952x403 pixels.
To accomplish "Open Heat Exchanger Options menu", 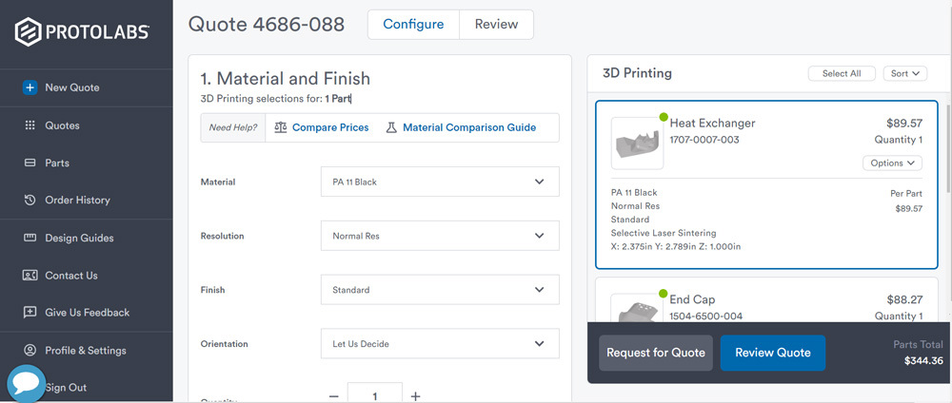I will [x=892, y=163].
